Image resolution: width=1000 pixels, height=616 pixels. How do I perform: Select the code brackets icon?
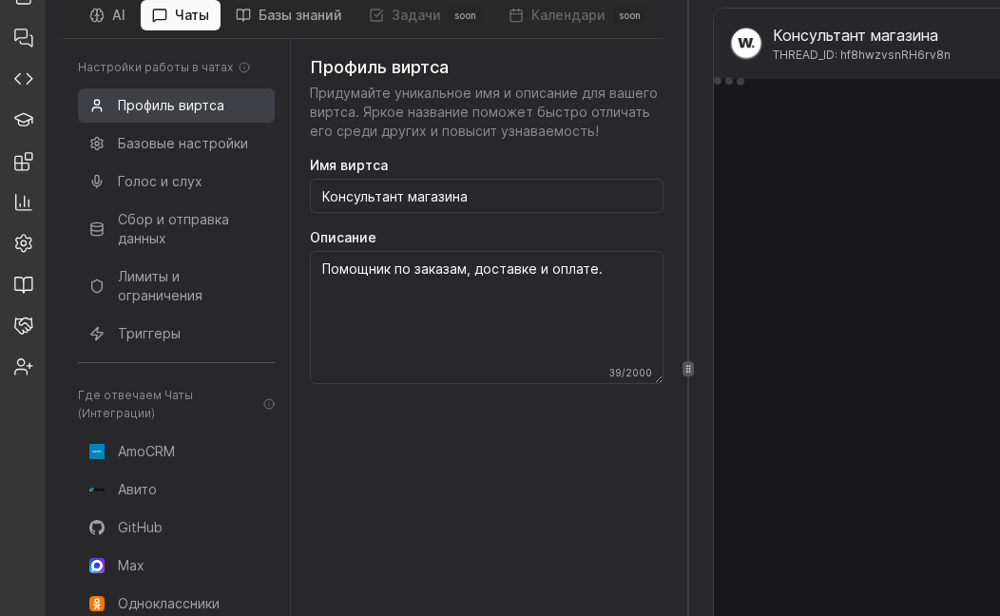[23, 79]
